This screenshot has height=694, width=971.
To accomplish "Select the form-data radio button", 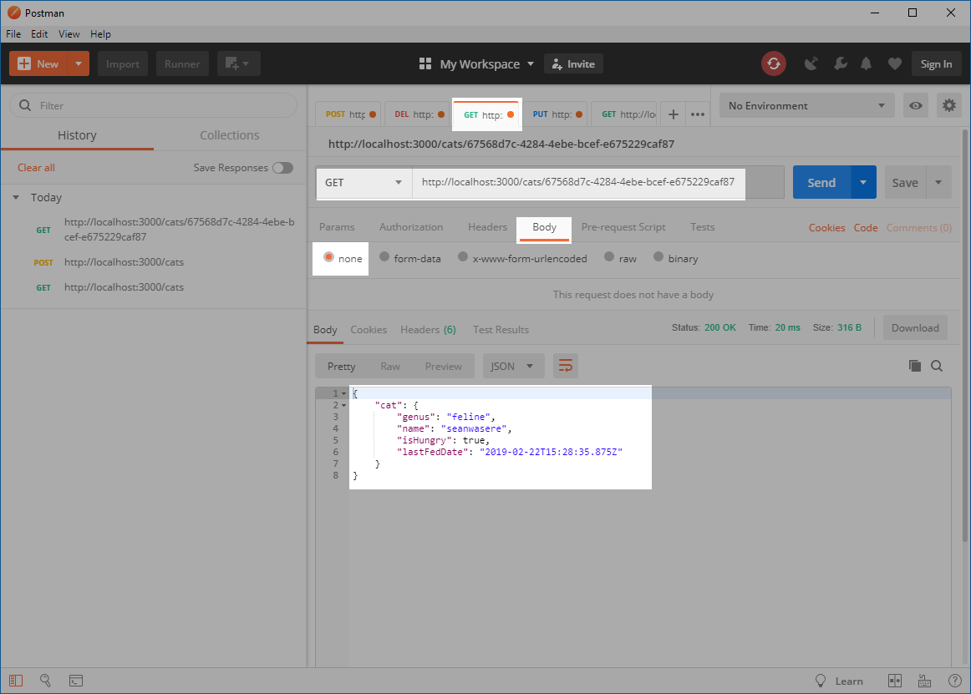I will (384, 257).
